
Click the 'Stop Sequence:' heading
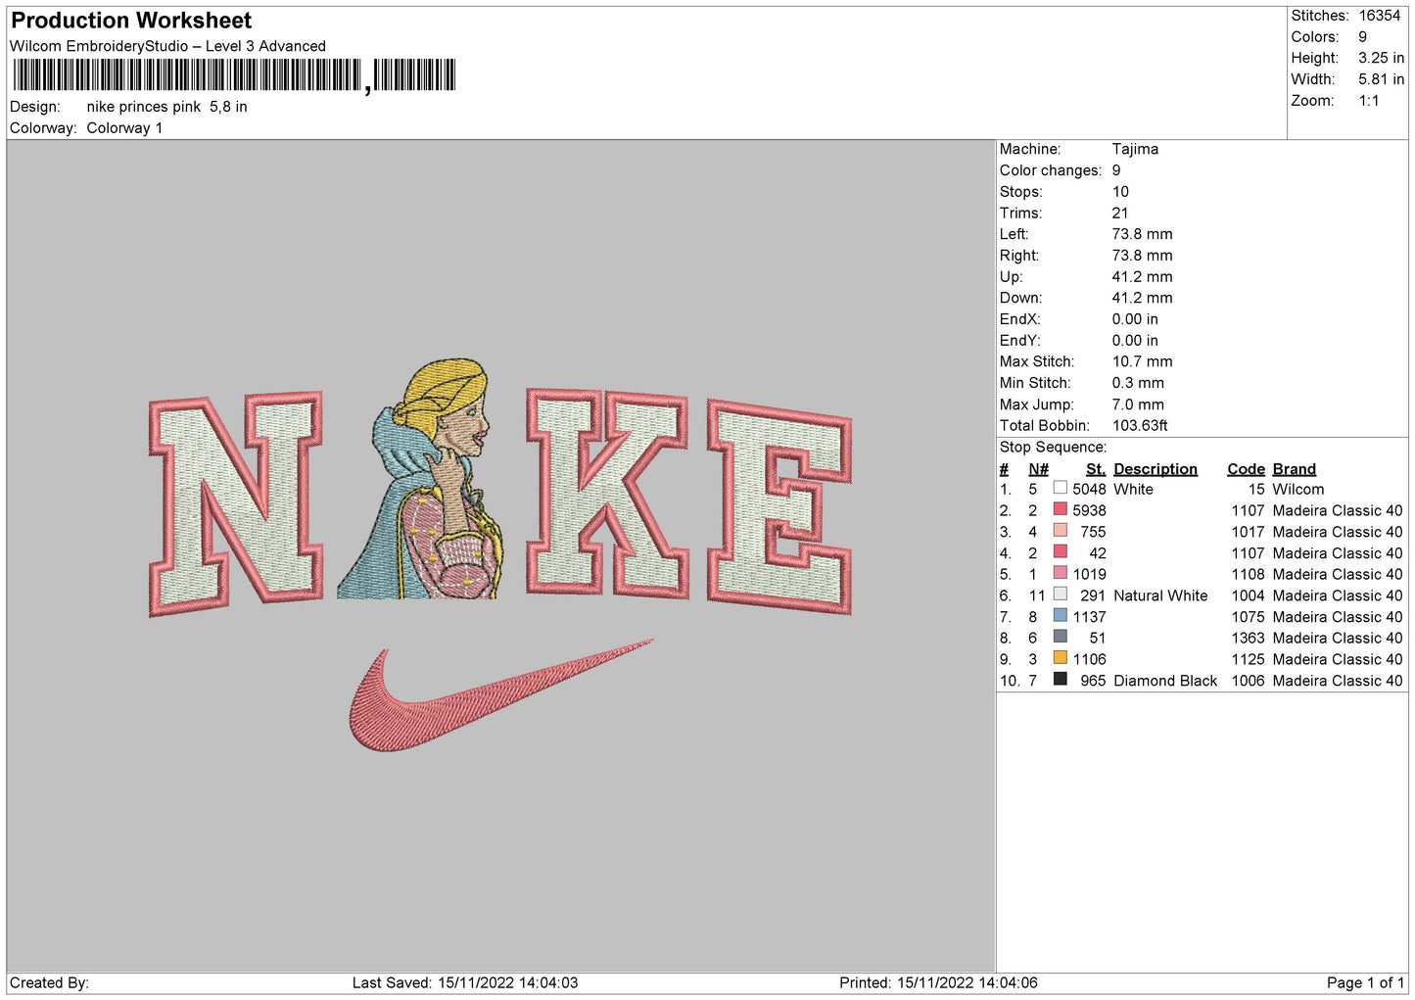(1053, 448)
